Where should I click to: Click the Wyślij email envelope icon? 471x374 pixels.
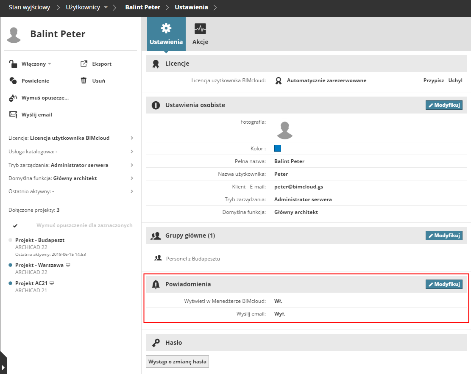pyautogui.click(x=13, y=115)
